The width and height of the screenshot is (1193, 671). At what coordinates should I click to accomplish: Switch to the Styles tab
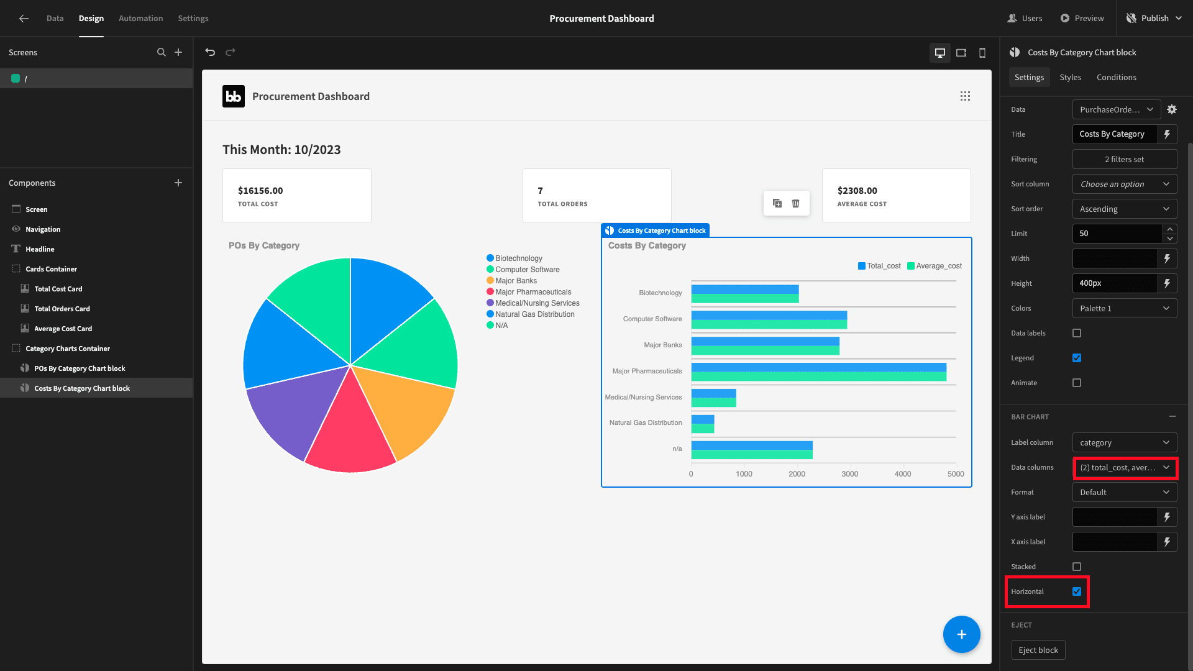1070,77
